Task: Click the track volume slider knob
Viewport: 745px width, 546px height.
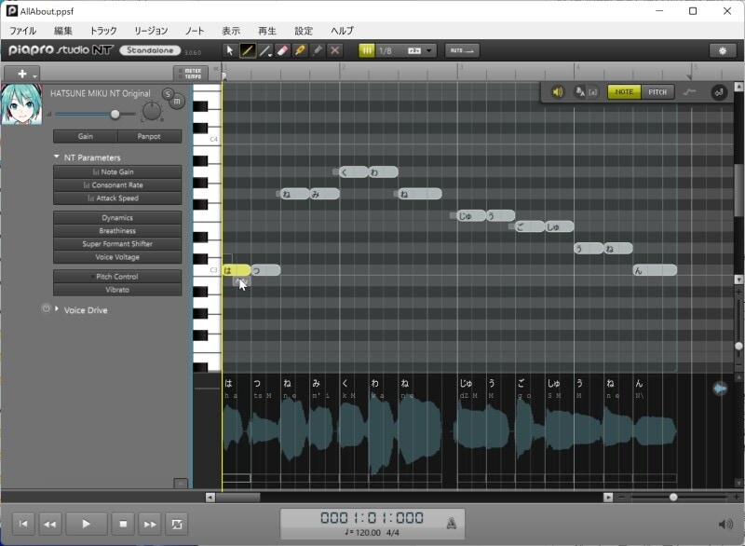Action: (x=115, y=114)
